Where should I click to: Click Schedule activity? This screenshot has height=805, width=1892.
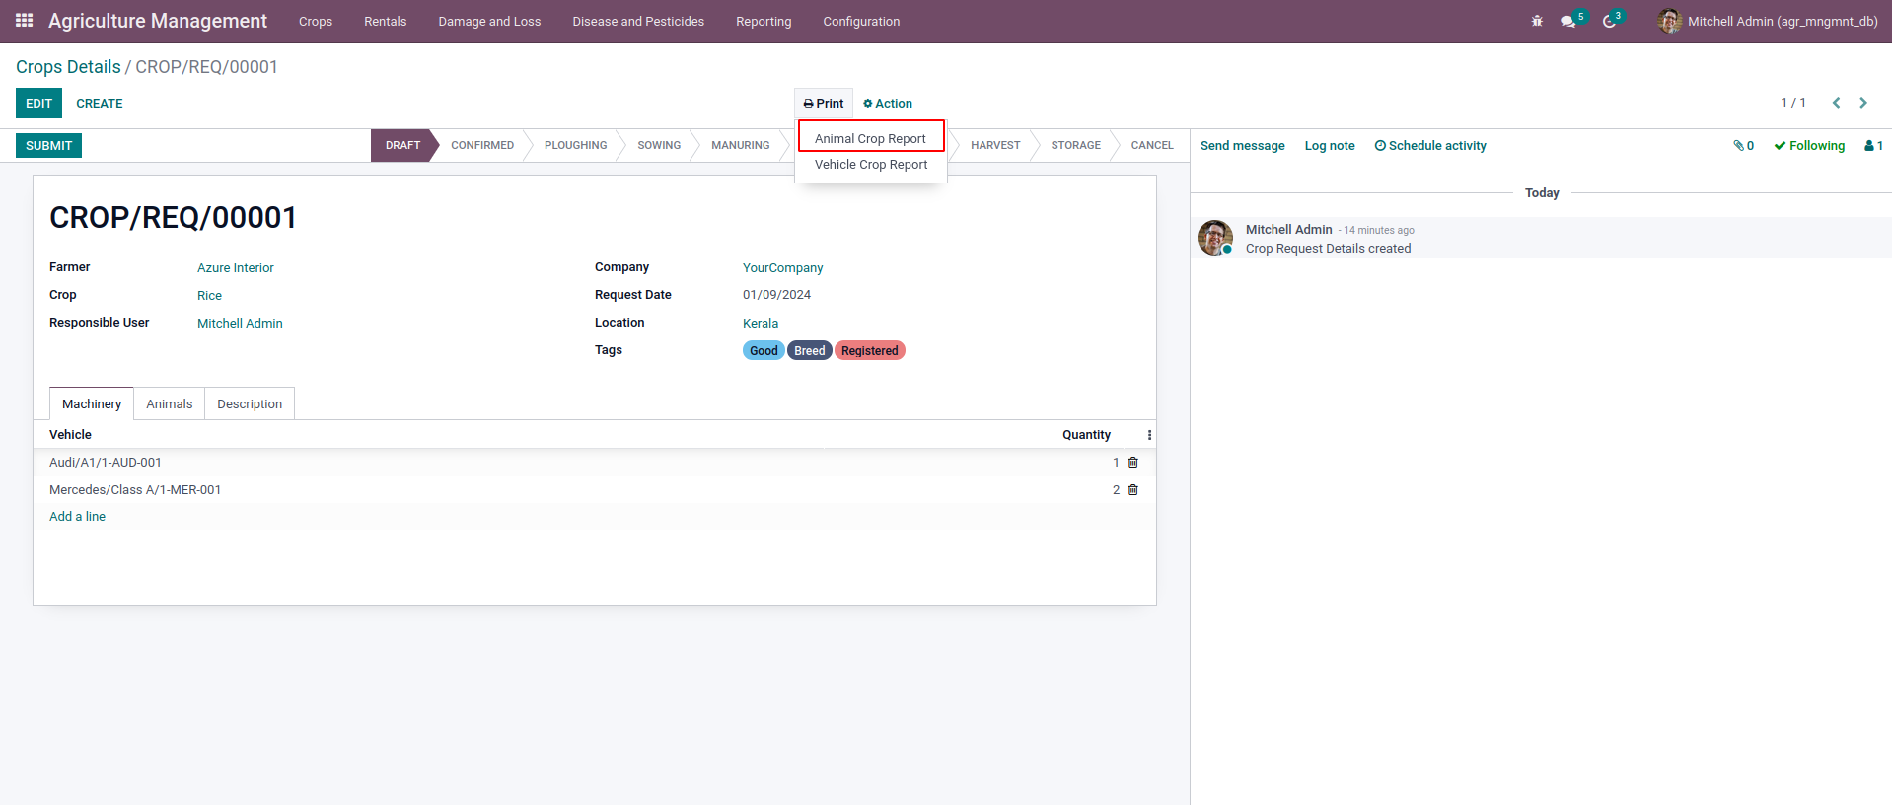(1430, 146)
